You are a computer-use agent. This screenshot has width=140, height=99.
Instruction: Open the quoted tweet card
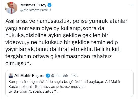pyautogui.click(x=69, y=84)
